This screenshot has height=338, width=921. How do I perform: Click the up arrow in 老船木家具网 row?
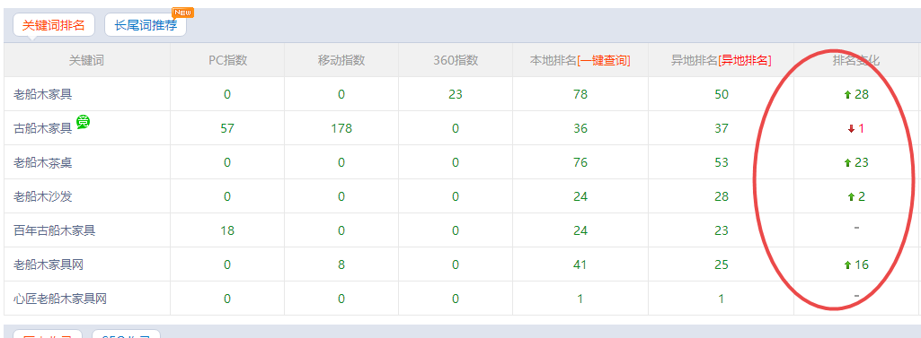coord(847,265)
